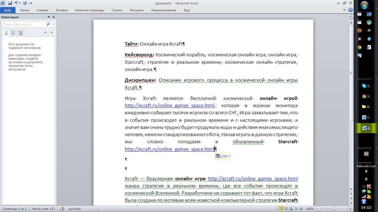Screen dimensions: 378x212
Task: Switch to Outline view
Action: (296, 209)
